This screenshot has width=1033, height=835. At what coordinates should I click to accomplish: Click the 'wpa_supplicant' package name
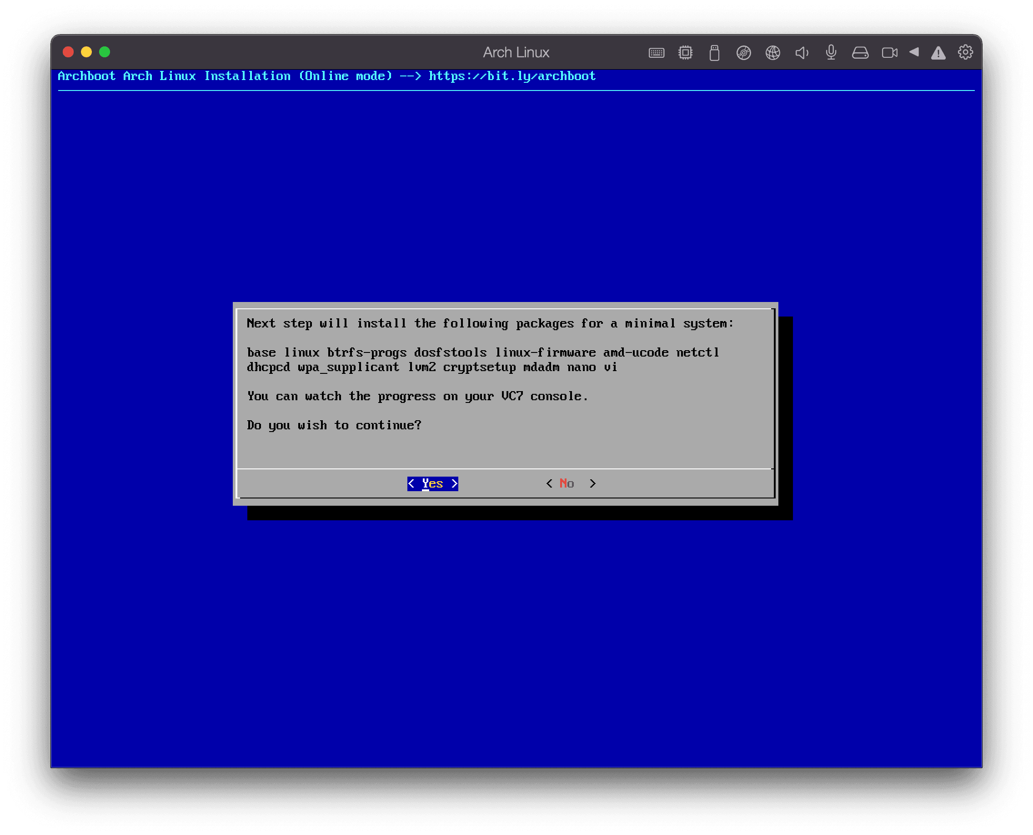[348, 367]
